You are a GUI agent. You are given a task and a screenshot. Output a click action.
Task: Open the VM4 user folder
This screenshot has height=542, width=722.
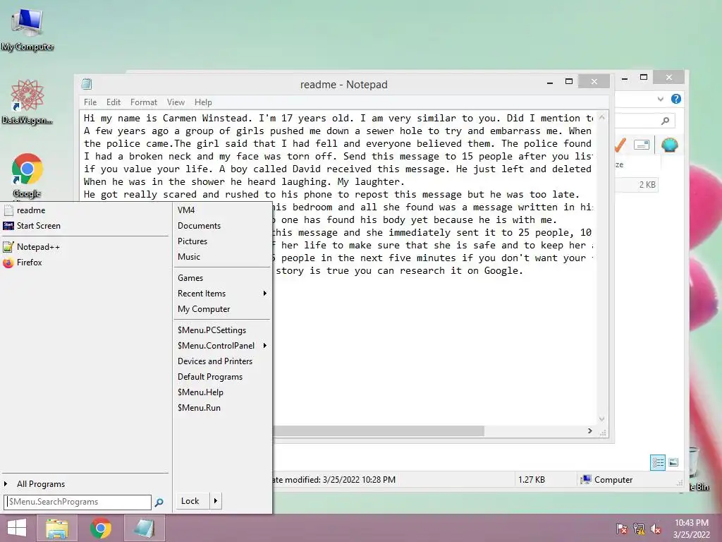[x=222, y=210]
